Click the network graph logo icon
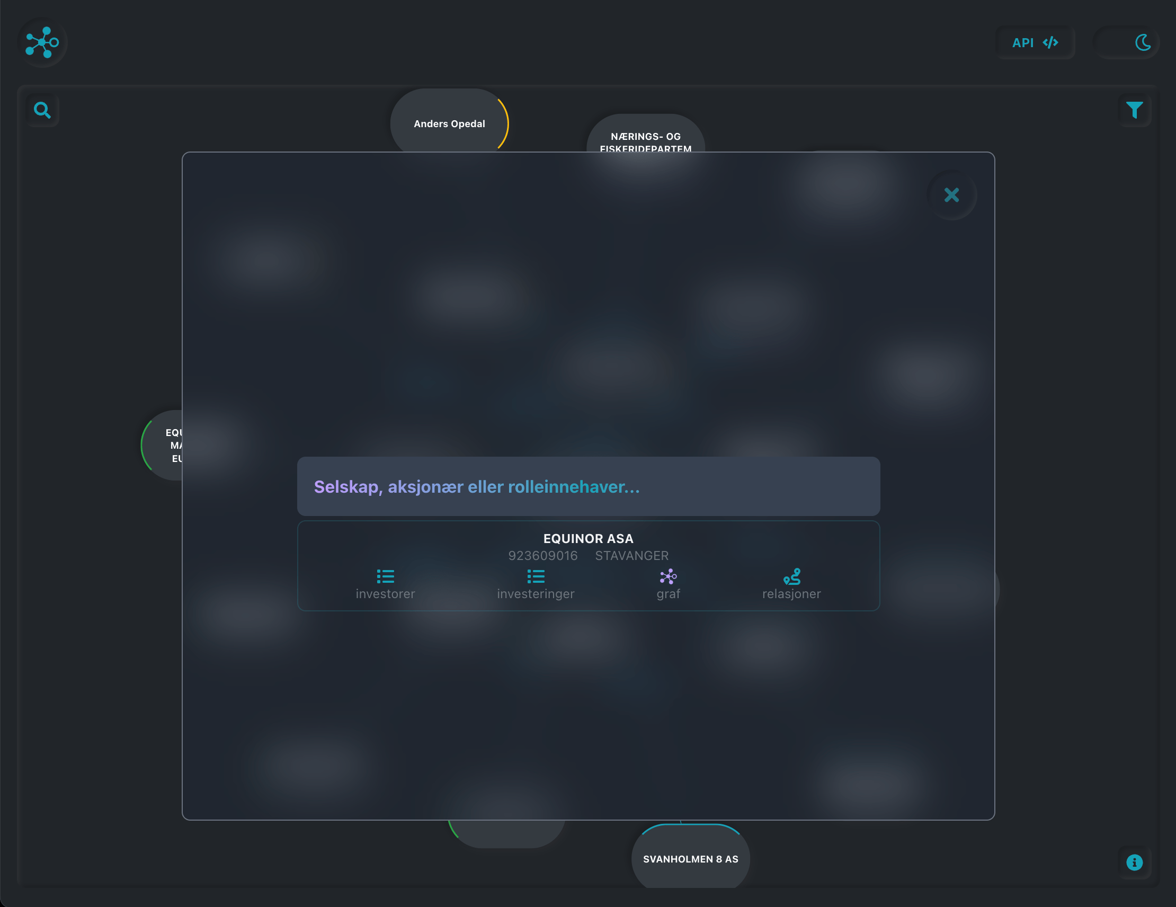The width and height of the screenshot is (1176, 907). point(42,42)
